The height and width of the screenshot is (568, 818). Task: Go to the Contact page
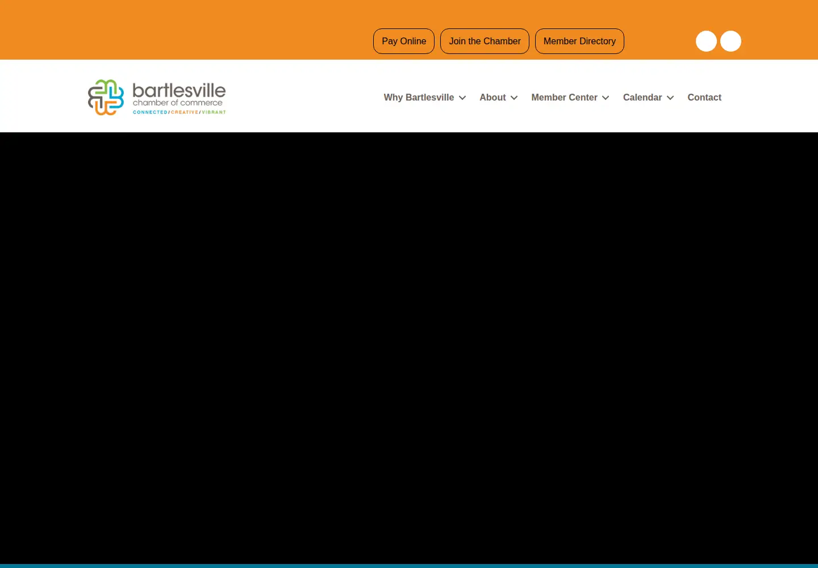click(x=704, y=98)
